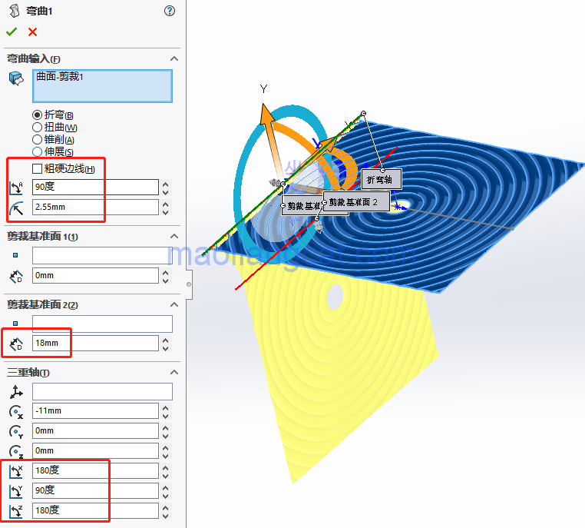
Task: Collapse the 剪裁基准面 2 section
Action: pyautogui.click(x=174, y=304)
